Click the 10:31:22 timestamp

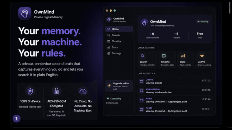(206, 81)
